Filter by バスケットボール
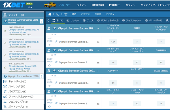This screenshot has height=110, width=170. coord(108,20)
